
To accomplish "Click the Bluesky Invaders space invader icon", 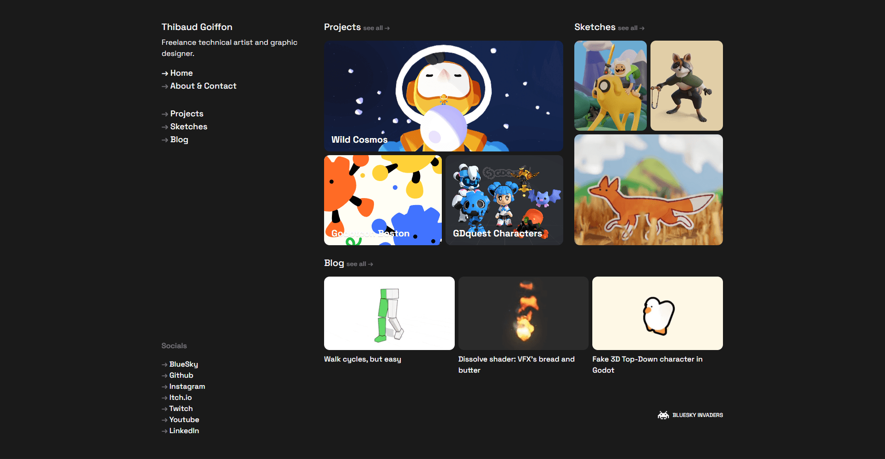I will [x=663, y=415].
